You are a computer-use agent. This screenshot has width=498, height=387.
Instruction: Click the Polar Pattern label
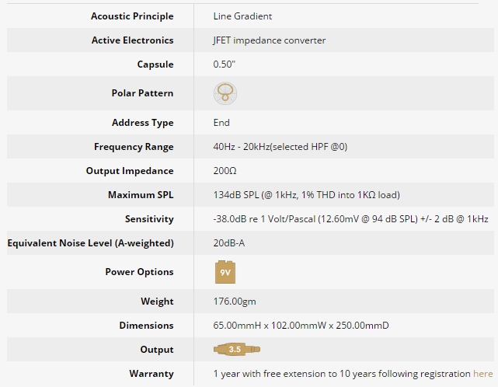142,93
